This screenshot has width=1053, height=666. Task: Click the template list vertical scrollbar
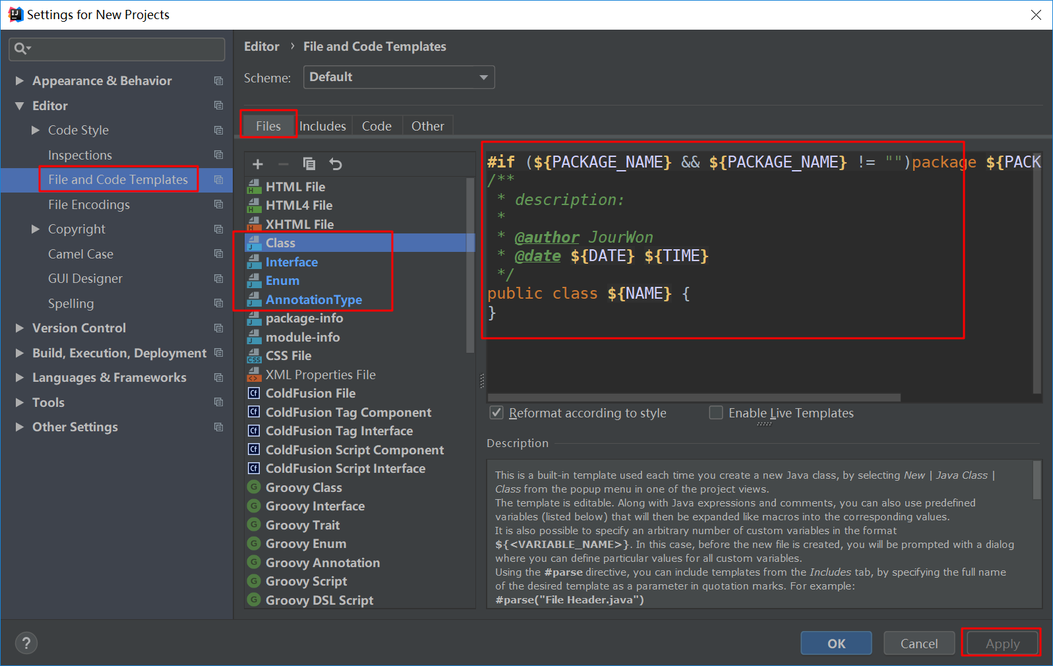point(470,264)
